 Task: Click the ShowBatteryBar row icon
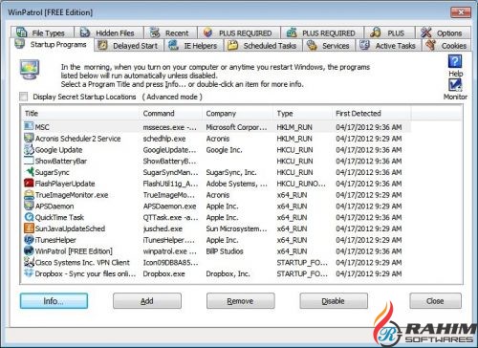[x=29, y=161]
